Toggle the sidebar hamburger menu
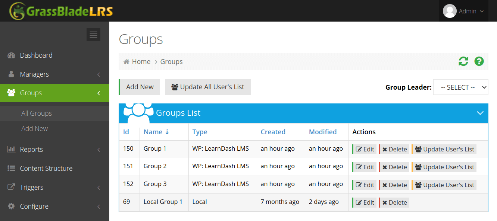The image size is (497, 221). (93, 35)
